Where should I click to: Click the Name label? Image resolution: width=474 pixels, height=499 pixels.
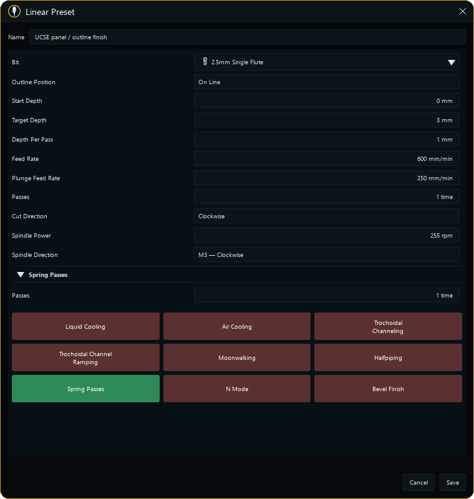[x=16, y=37]
